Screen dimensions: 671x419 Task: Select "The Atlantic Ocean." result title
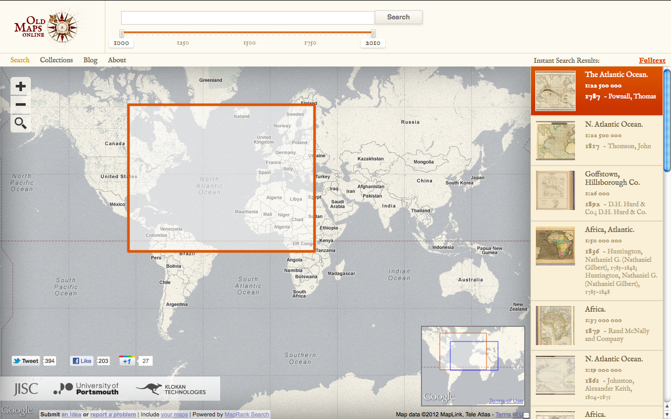click(x=616, y=75)
